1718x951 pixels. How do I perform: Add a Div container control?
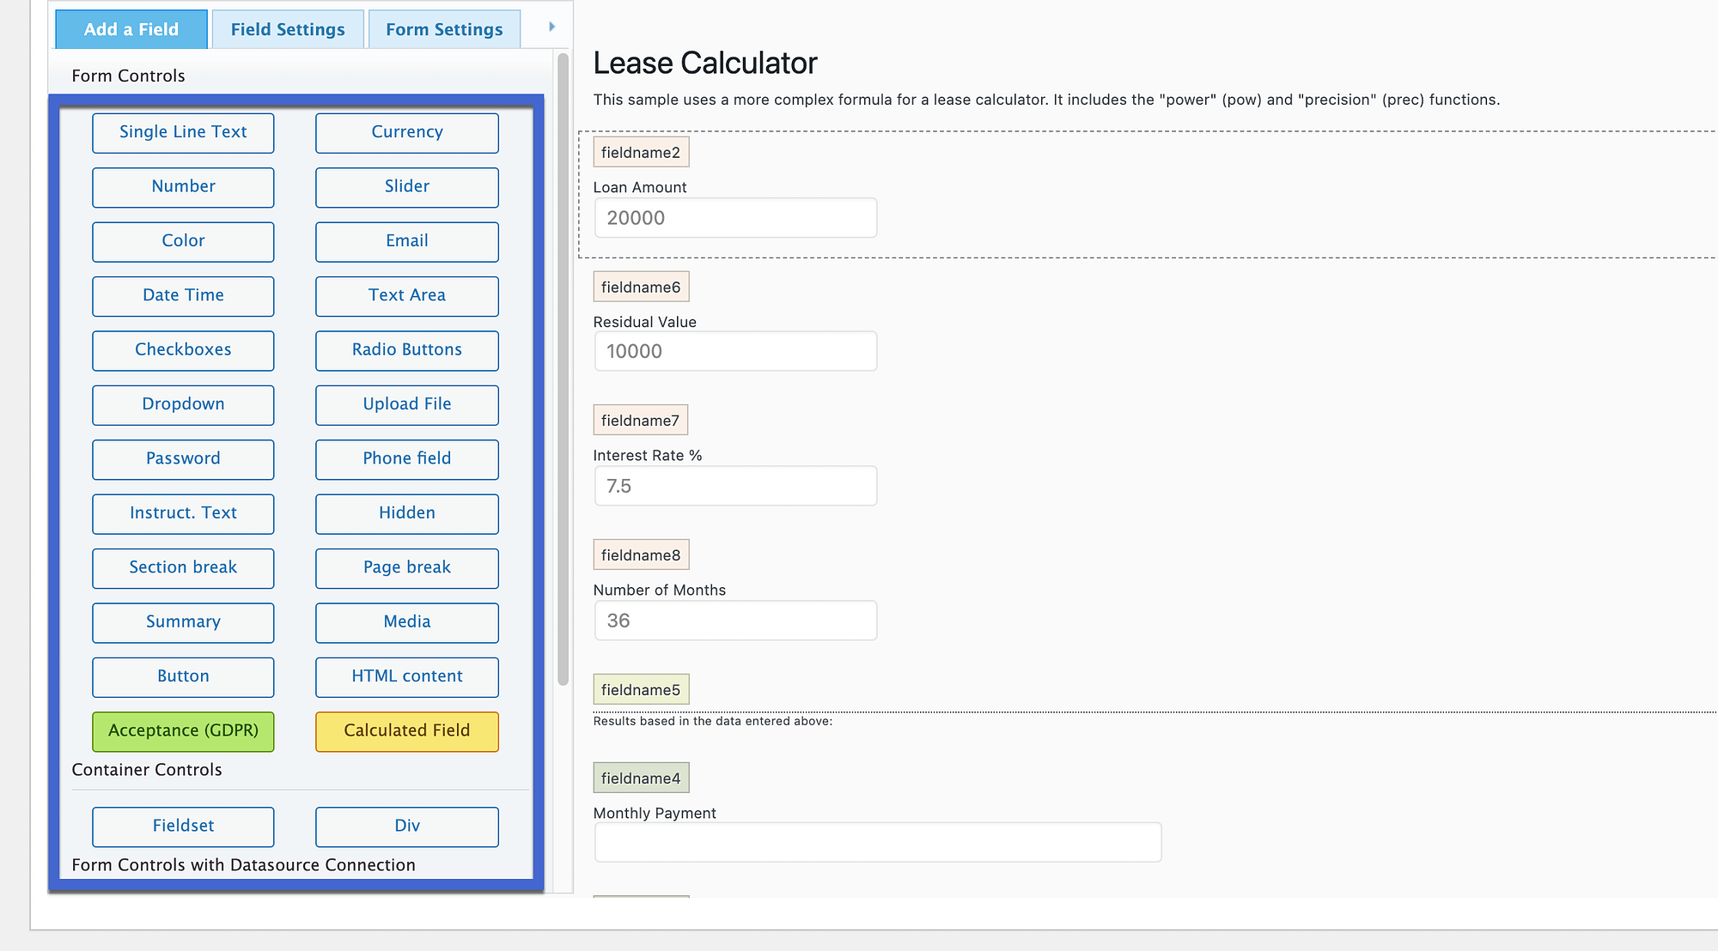pyautogui.click(x=406, y=826)
